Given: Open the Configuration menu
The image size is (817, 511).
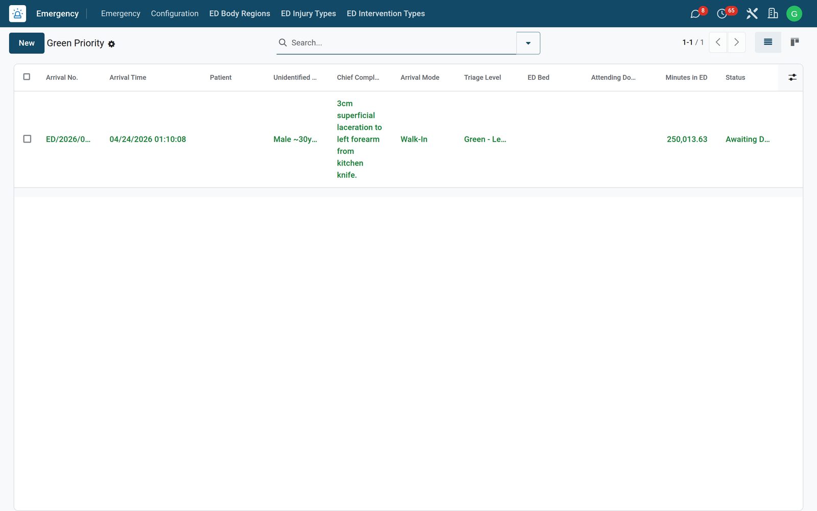Looking at the screenshot, I should [x=175, y=14].
